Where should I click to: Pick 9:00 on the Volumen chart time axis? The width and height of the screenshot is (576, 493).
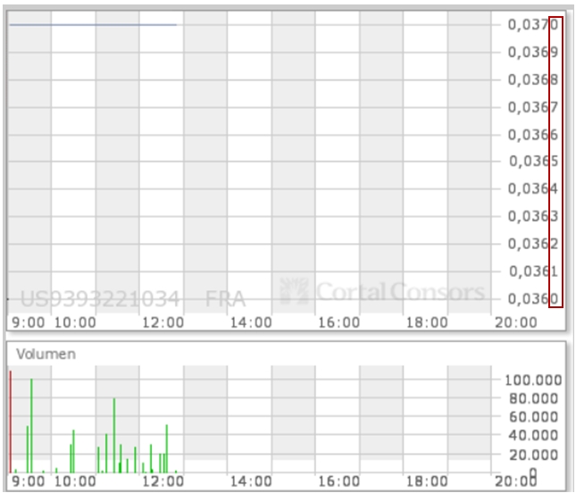pos(29,481)
